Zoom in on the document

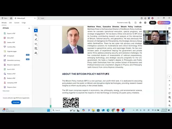point(170,101)
